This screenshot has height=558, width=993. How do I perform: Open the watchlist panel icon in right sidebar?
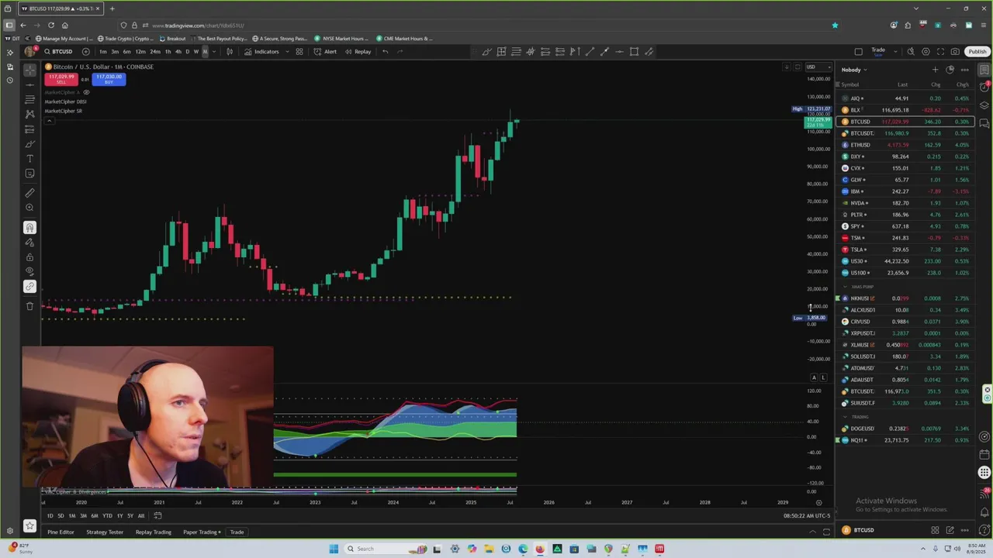pos(984,70)
